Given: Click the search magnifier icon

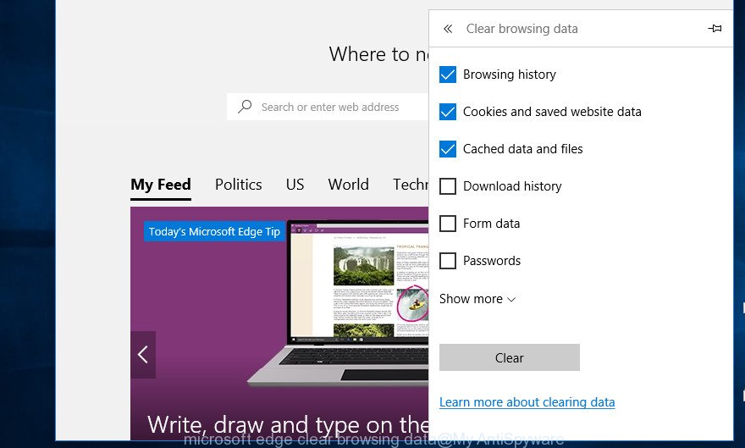Looking at the screenshot, I should pyautogui.click(x=245, y=107).
